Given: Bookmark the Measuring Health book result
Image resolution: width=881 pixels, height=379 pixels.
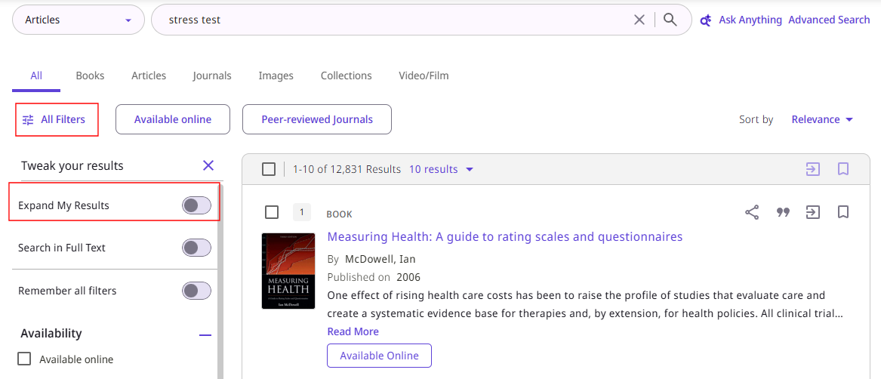Looking at the screenshot, I should [843, 212].
